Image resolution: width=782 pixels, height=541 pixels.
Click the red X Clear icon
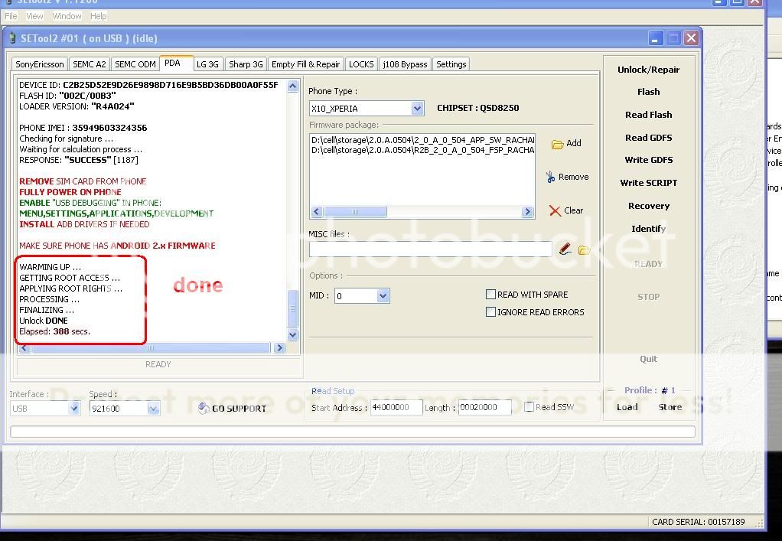click(x=555, y=211)
